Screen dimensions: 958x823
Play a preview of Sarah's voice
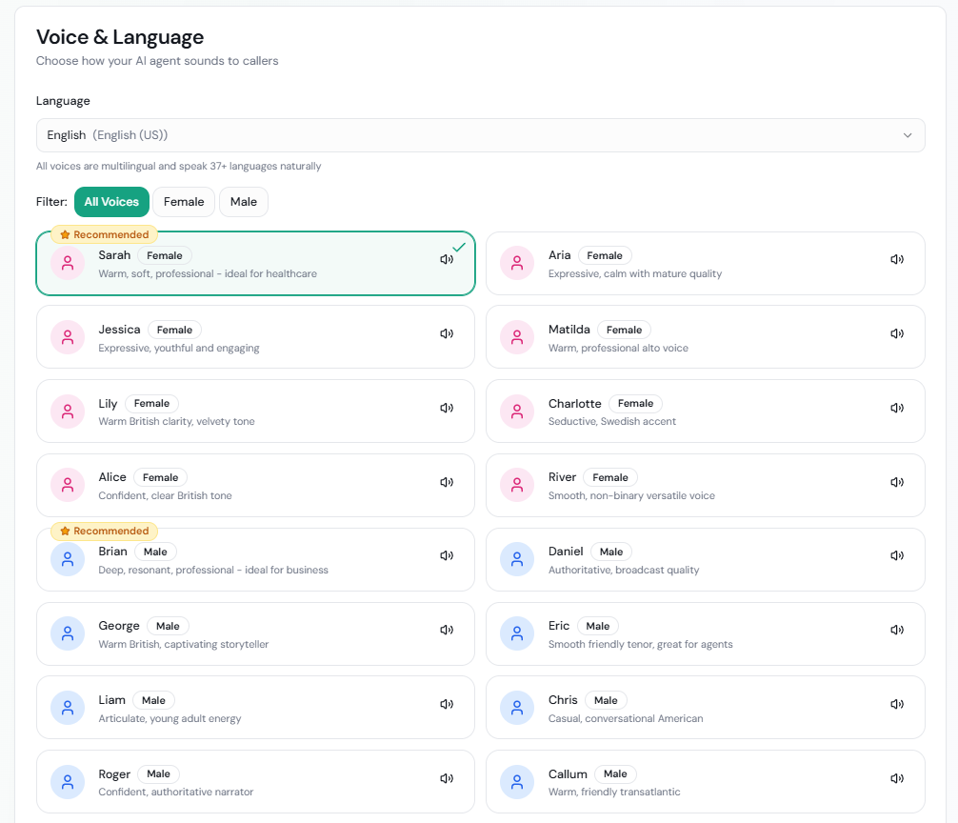point(447,258)
